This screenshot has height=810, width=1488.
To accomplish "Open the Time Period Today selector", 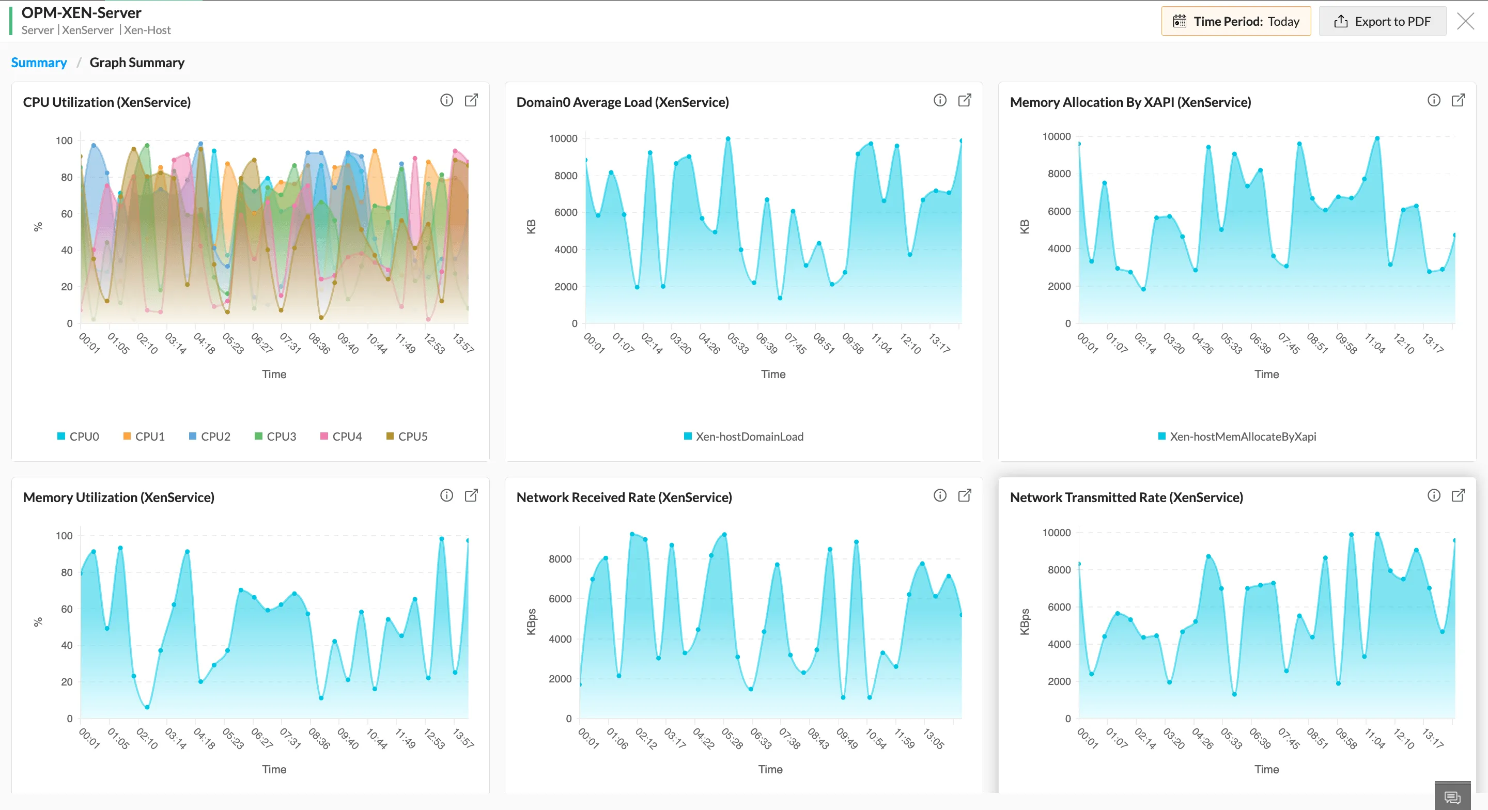I will coord(1235,21).
